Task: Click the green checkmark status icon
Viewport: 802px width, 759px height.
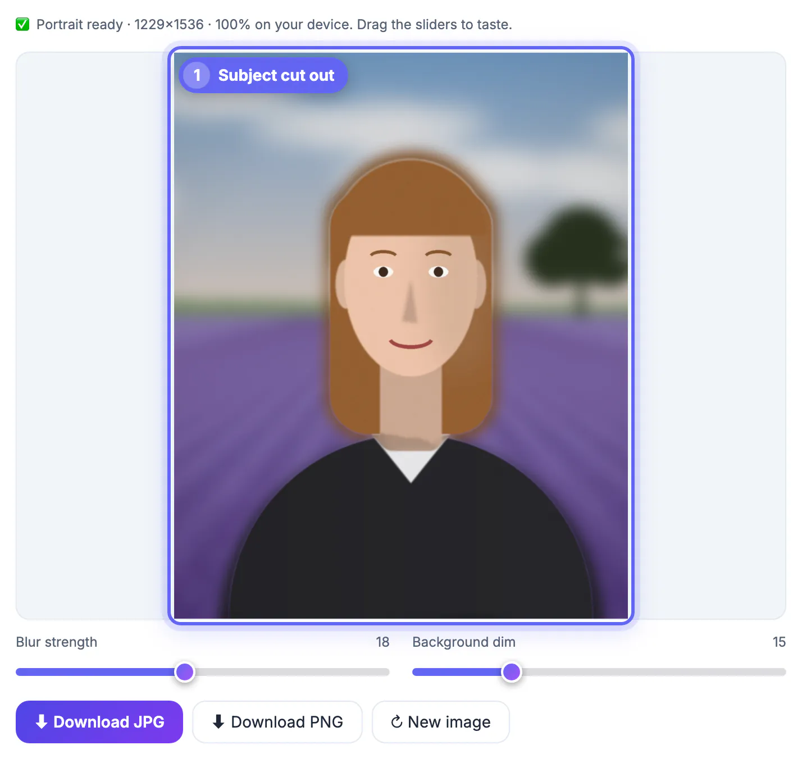Action: tap(22, 24)
